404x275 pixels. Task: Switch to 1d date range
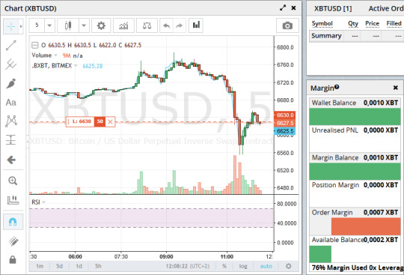79,266
